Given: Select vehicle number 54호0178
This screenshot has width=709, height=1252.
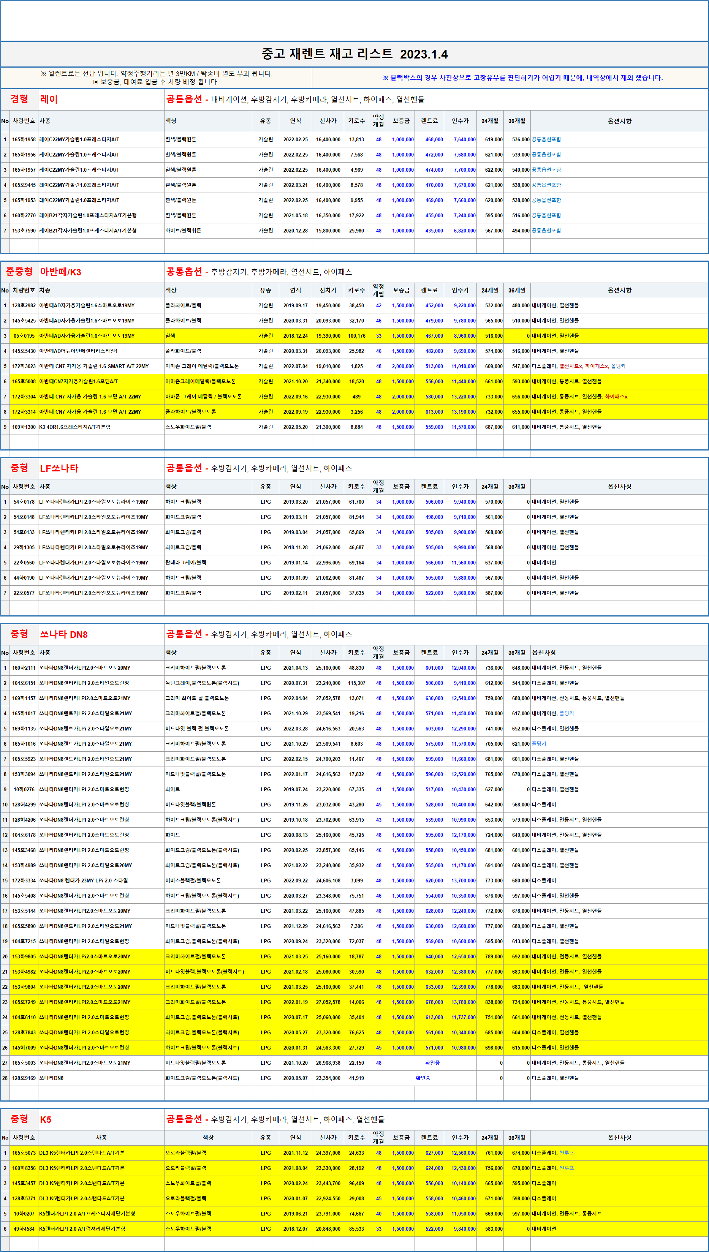Looking at the screenshot, I should (24, 502).
